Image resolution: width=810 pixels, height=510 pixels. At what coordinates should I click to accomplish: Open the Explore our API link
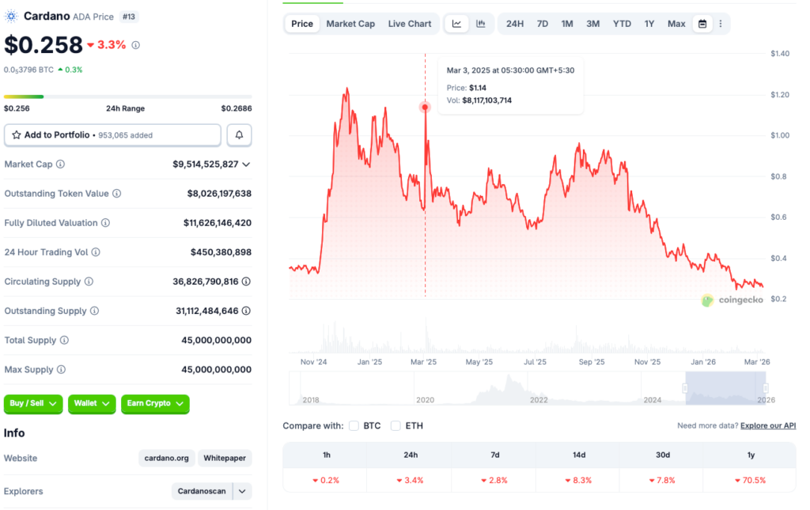coord(767,426)
